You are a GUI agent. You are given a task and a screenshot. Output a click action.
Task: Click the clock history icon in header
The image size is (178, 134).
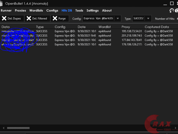tap(172, 10)
